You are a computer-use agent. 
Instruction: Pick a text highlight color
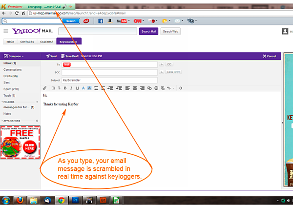[89, 88]
